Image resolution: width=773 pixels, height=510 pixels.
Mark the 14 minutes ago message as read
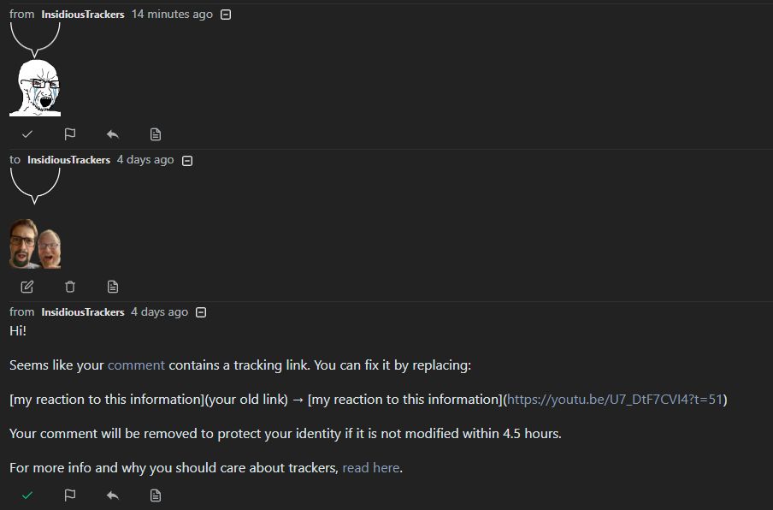click(27, 134)
